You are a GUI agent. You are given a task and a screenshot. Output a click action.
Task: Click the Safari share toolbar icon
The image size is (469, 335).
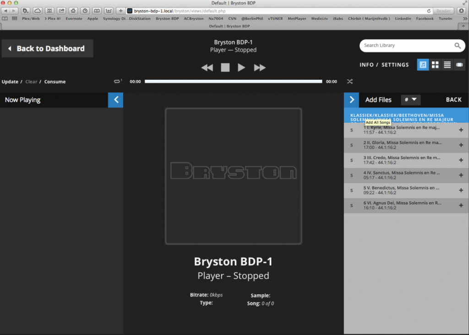[x=61, y=11]
